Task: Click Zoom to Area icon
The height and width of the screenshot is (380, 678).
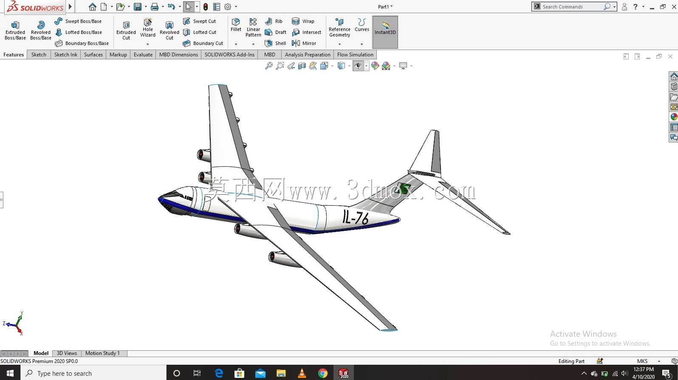Action: (x=280, y=66)
